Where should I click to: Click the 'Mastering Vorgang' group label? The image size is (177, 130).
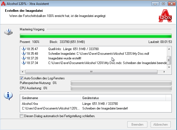coord(32,29)
